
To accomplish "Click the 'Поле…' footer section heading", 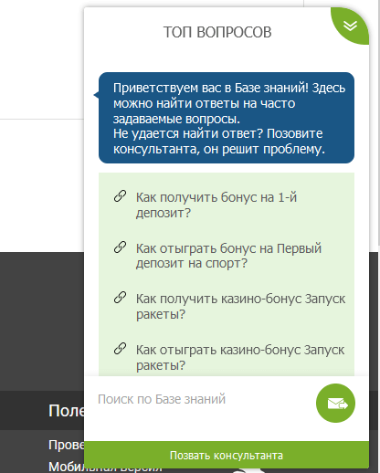I will point(67,411).
